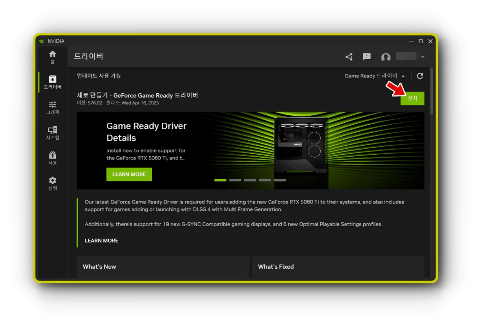Viewport: 480px width, 325px height.
Task: Select second carousel slide indicator
Action: (235, 180)
